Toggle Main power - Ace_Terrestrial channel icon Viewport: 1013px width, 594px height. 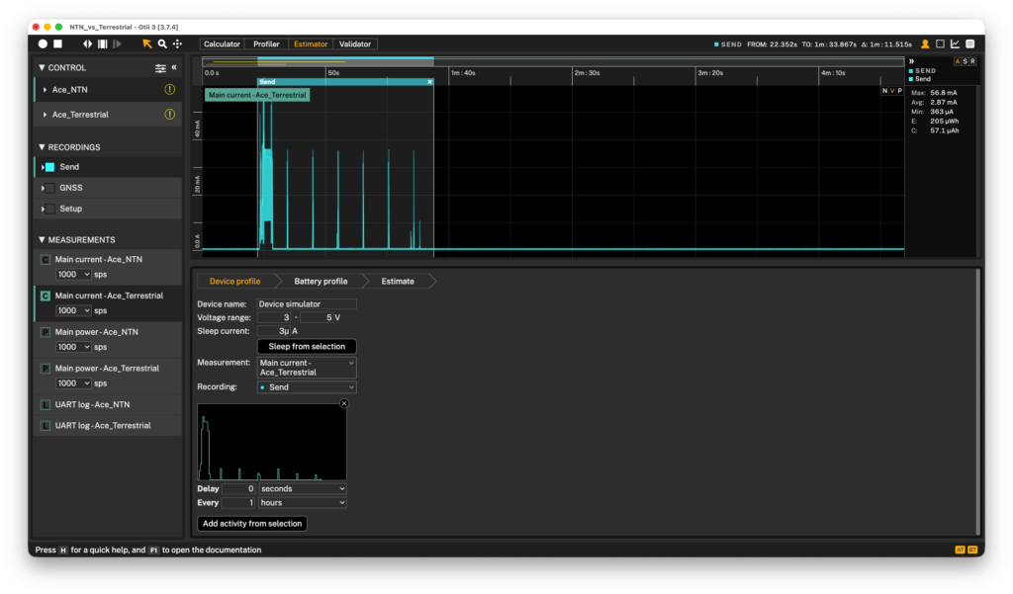coord(46,369)
